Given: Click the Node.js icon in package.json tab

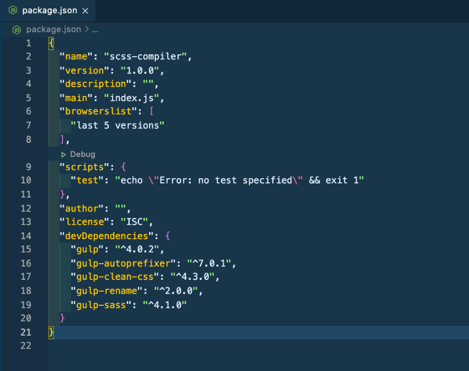Looking at the screenshot, I should tap(13, 10).
